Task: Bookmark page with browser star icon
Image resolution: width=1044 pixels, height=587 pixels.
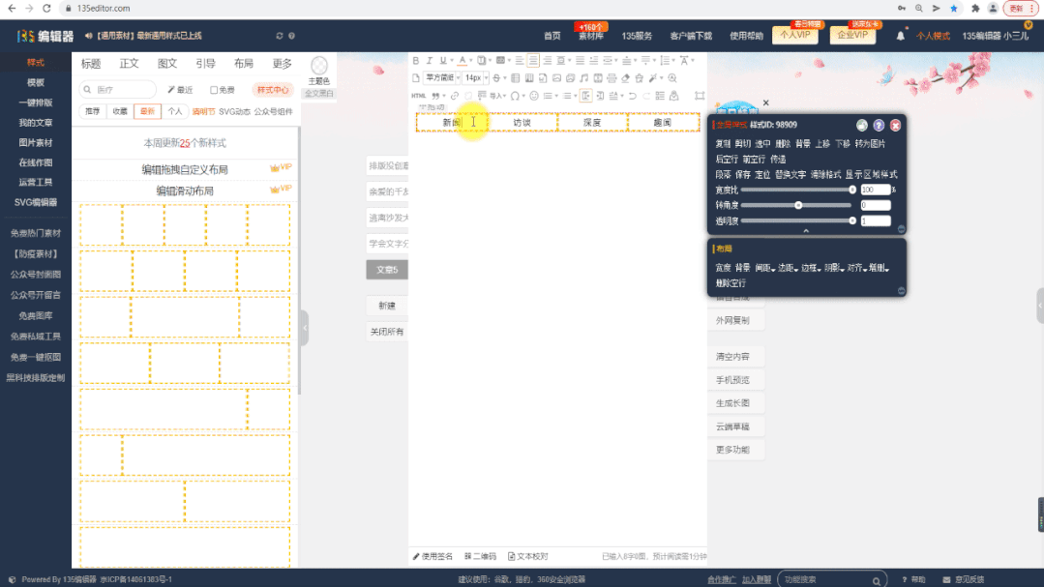Action: click(953, 8)
